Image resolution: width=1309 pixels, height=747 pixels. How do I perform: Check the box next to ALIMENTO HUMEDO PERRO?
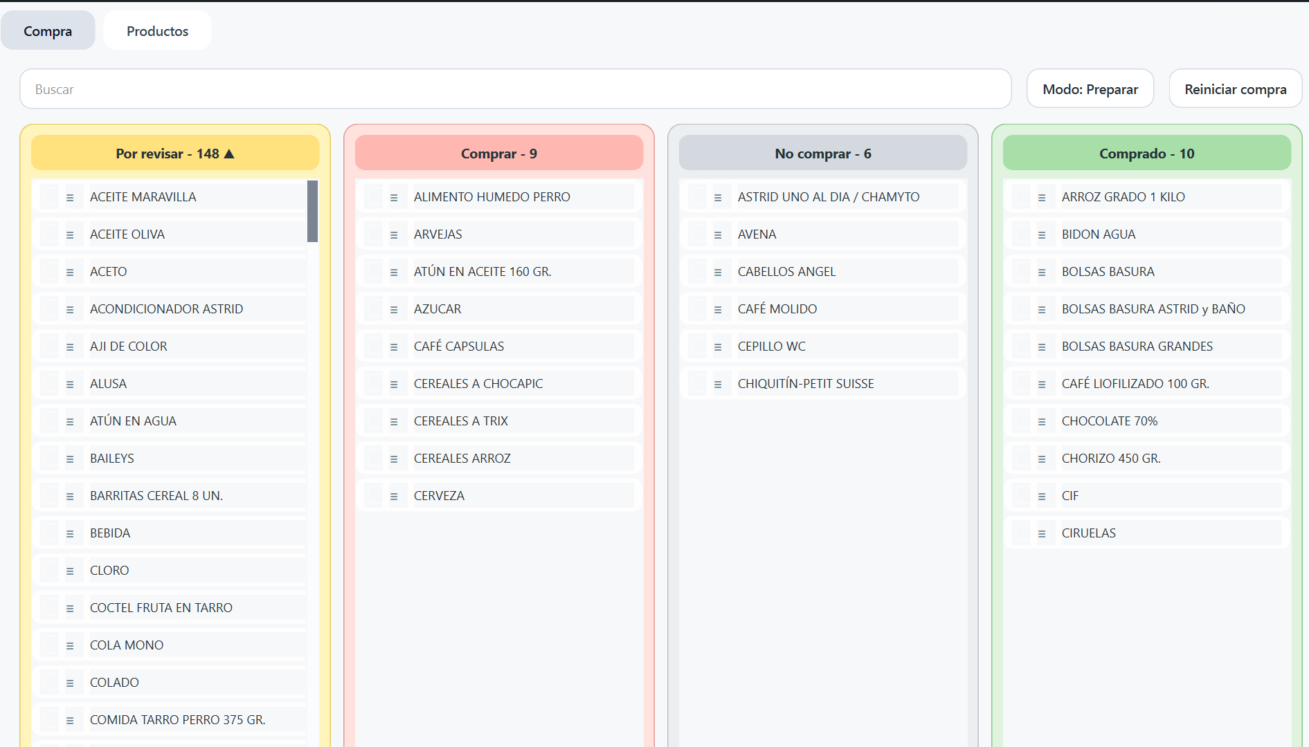(374, 197)
